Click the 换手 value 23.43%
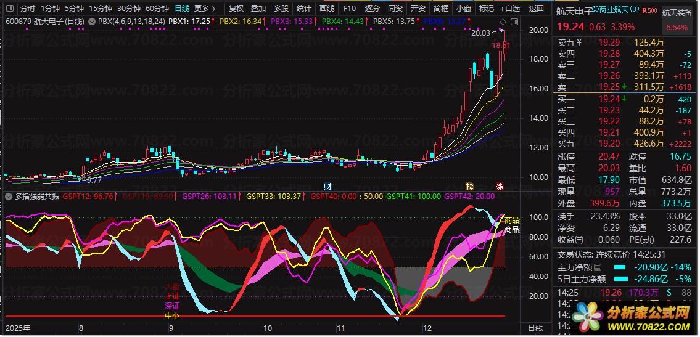 [x=604, y=216]
